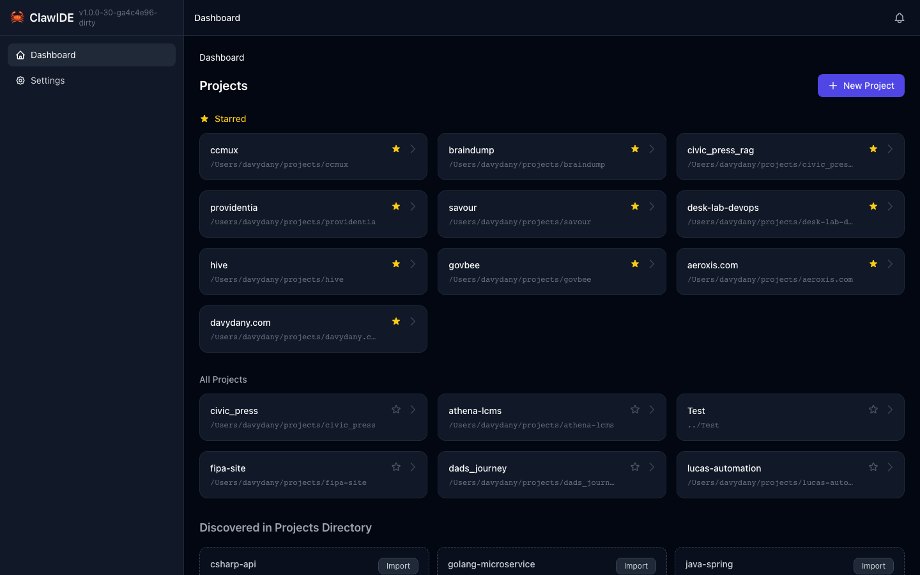Import the golang-microservice project
Screen dimensions: 920x575
pos(636,565)
